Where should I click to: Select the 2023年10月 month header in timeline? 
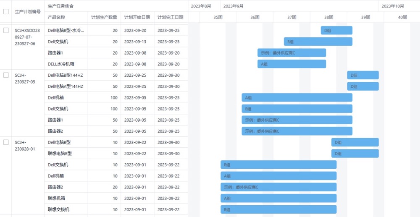tap(394, 6)
